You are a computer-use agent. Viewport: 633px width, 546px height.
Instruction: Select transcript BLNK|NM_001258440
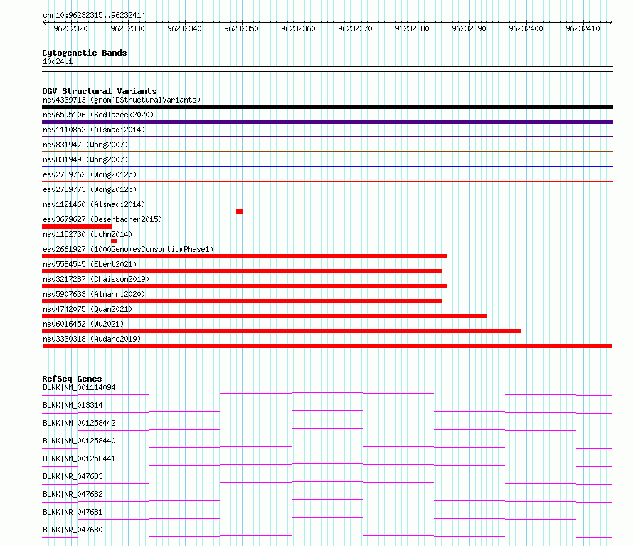79,441
